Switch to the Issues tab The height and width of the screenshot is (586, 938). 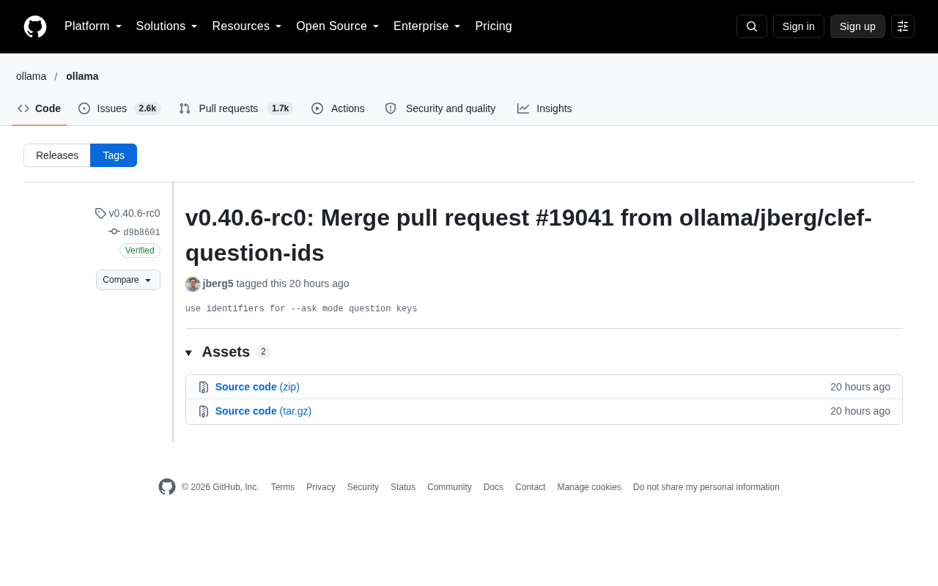coord(119,108)
